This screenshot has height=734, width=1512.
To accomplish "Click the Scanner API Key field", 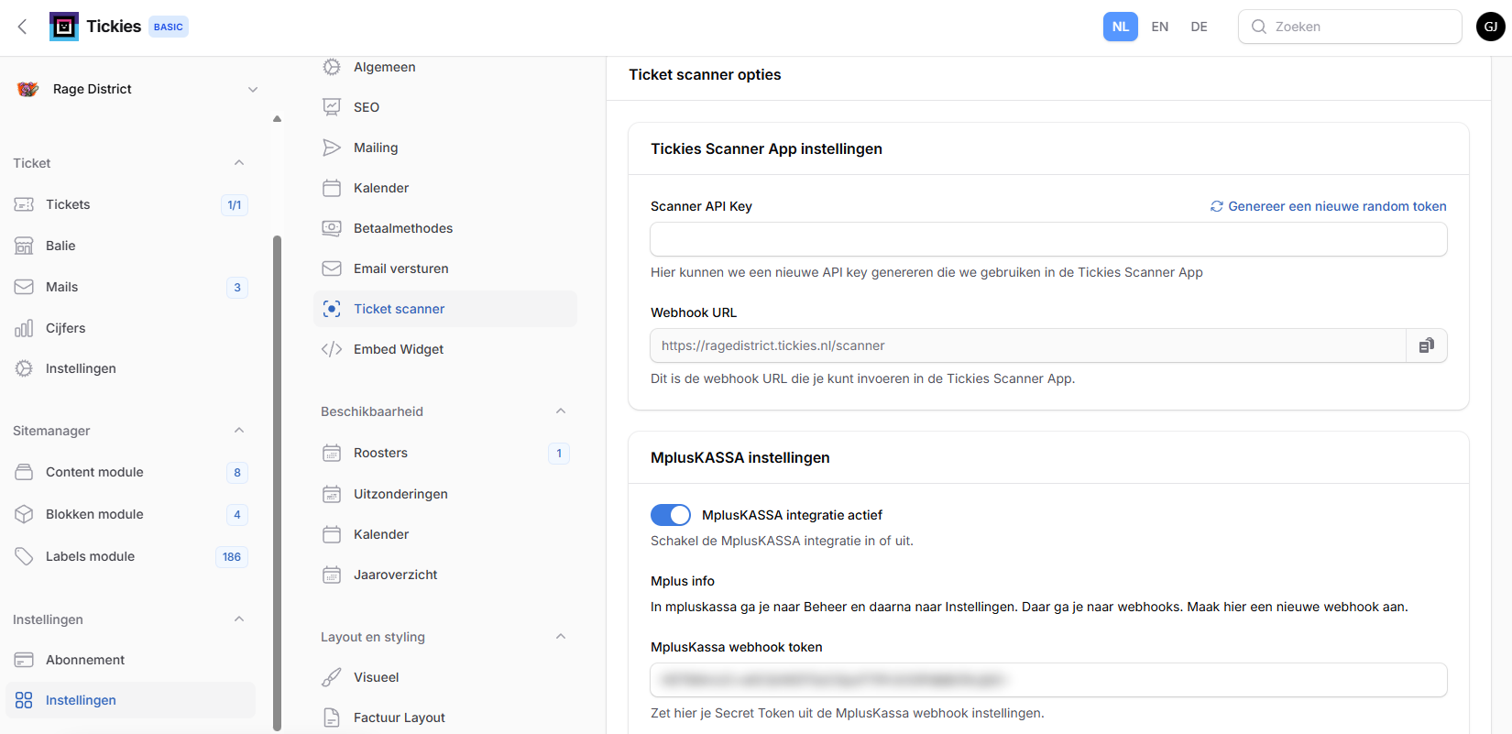I will point(1048,239).
